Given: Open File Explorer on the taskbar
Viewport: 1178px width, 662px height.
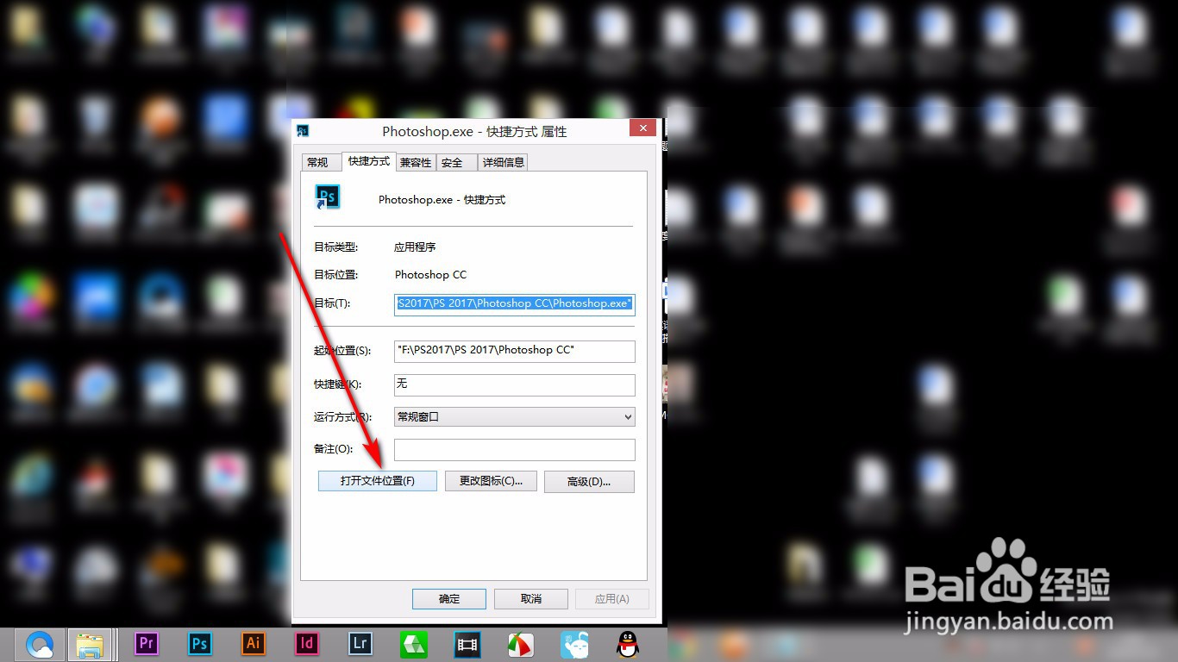Looking at the screenshot, I should [90, 644].
